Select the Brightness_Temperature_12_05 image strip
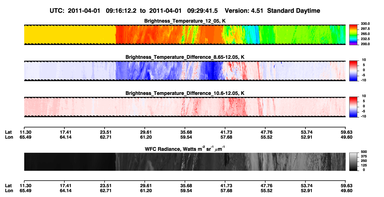The image size is (384, 197). coord(185,35)
